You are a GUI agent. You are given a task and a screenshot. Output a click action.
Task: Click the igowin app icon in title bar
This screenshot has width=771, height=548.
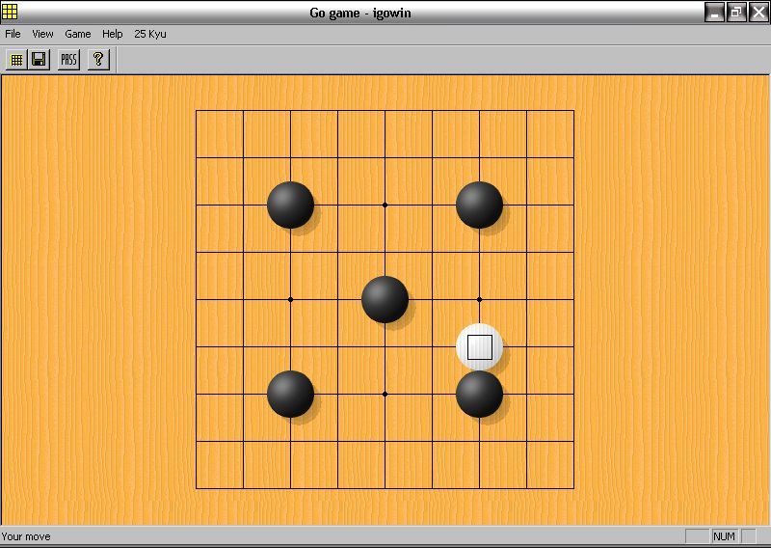(x=10, y=12)
